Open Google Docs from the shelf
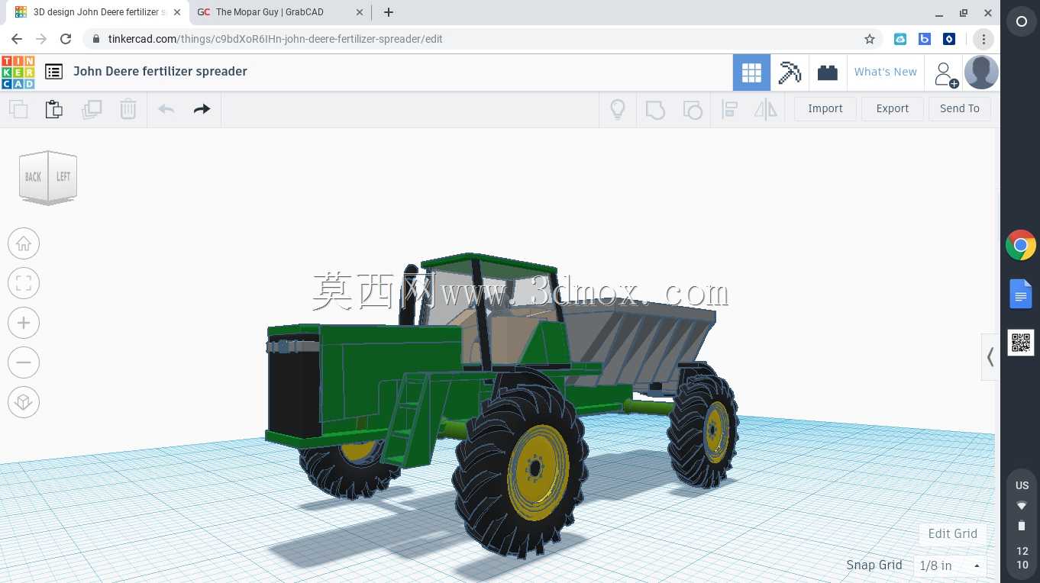 click(1021, 294)
